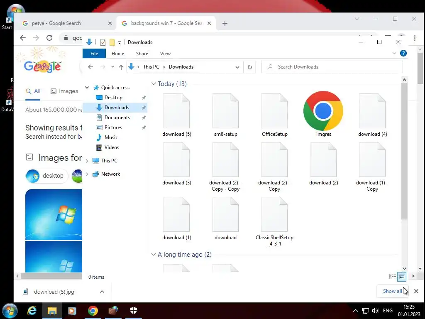Switch to the Images tab in Google
Image resolution: width=425 pixels, height=319 pixels.
point(64,91)
